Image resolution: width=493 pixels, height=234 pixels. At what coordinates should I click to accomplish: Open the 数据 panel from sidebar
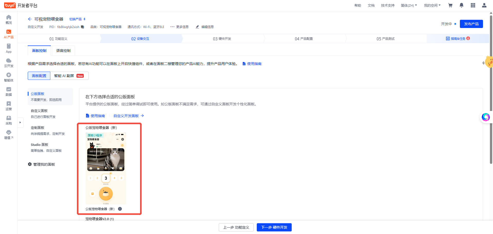tap(8, 91)
